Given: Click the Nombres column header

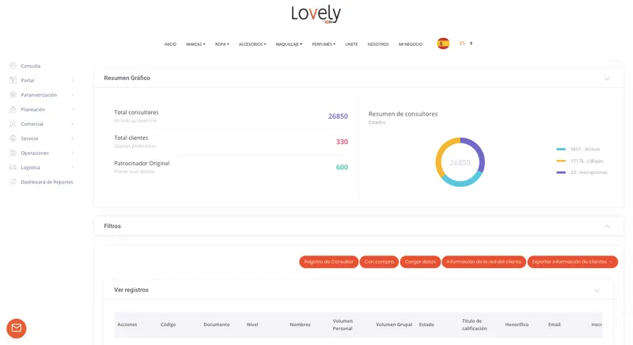Looking at the screenshot, I should click(x=300, y=324).
